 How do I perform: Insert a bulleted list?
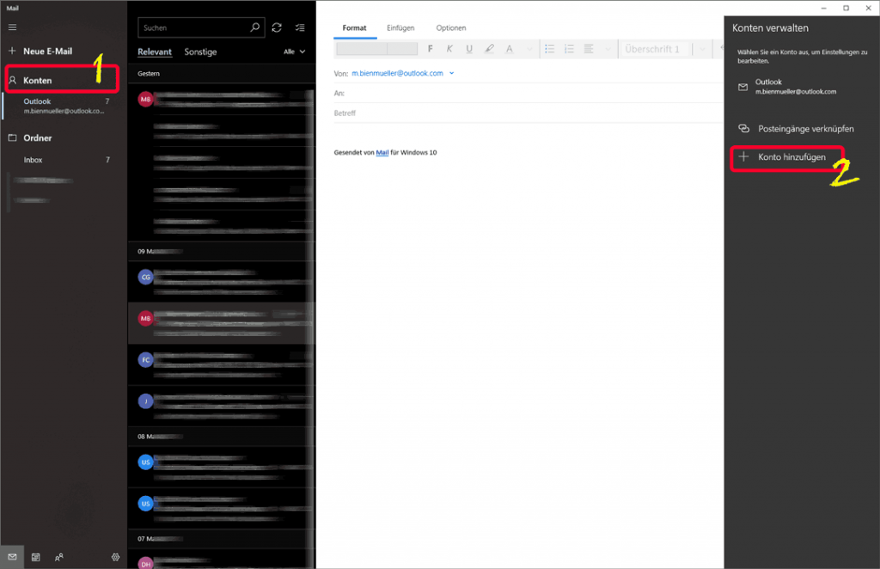549,49
